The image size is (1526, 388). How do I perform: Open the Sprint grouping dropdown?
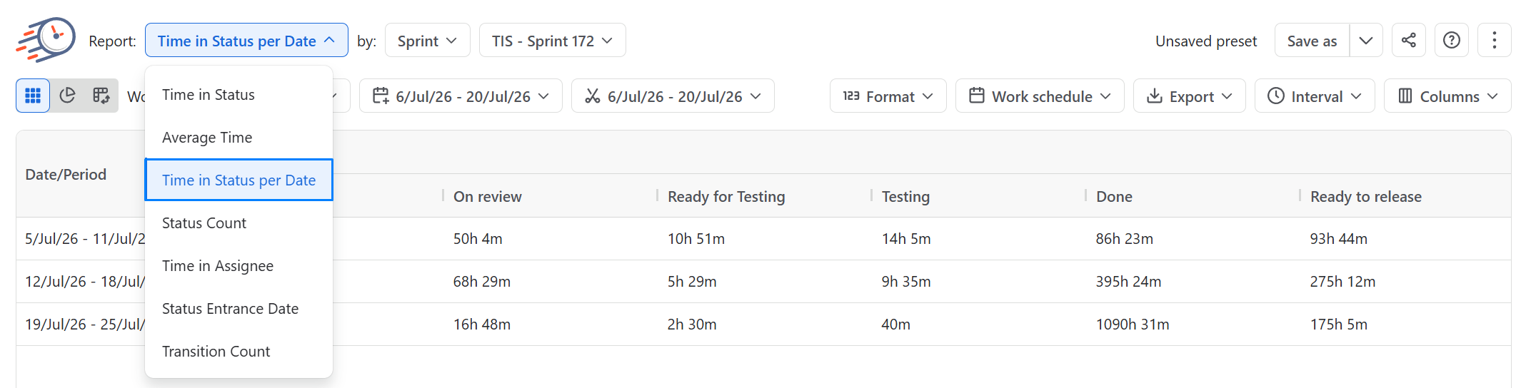(x=427, y=40)
